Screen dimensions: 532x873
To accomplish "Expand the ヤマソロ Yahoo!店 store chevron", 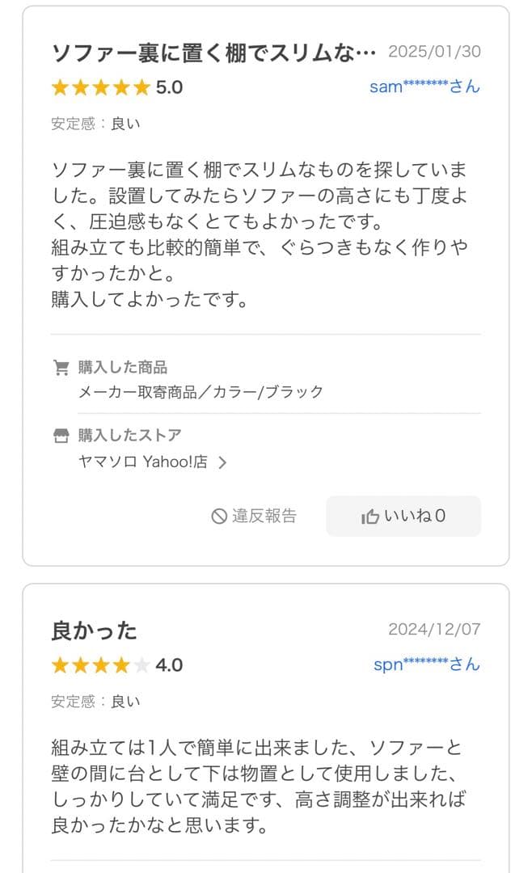I will coord(225,463).
